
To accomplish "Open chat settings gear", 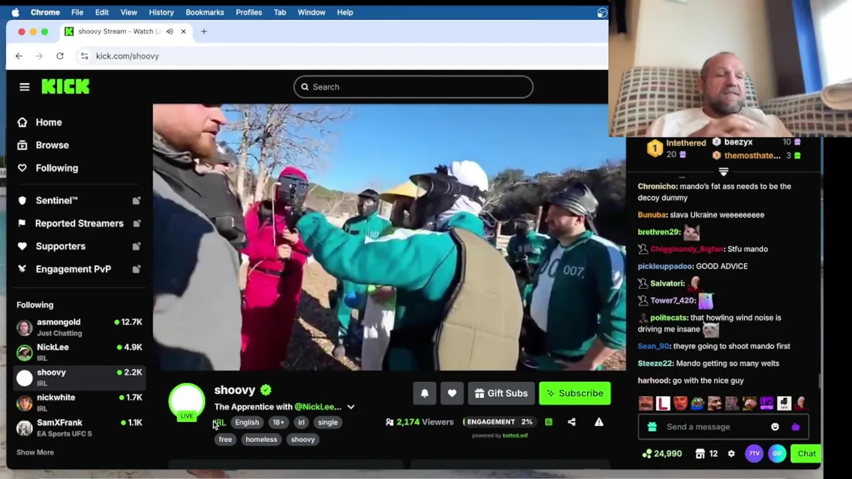I will pyautogui.click(x=731, y=454).
